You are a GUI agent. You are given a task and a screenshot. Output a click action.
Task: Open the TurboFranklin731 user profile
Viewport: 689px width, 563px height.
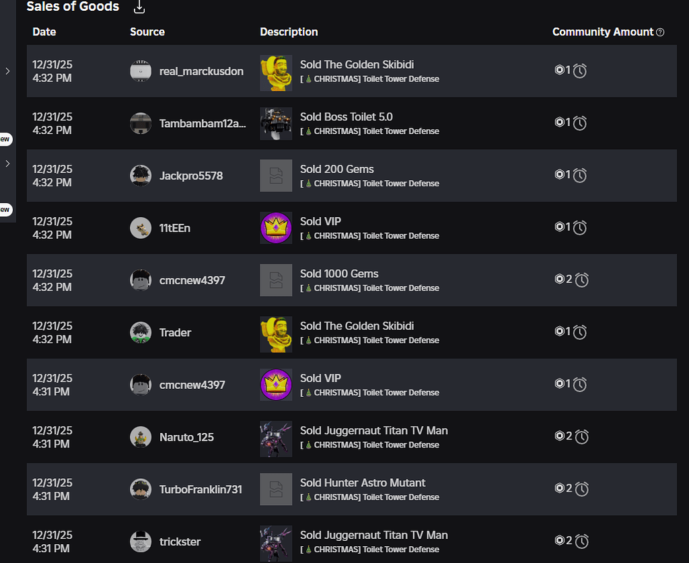point(201,489)
